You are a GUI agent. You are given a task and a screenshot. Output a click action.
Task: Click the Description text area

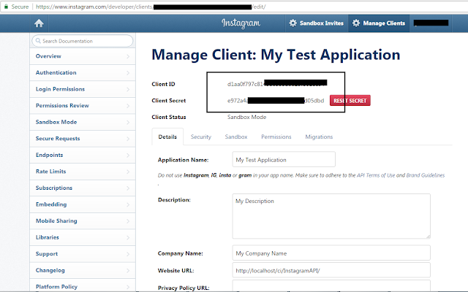pos(331,216)
